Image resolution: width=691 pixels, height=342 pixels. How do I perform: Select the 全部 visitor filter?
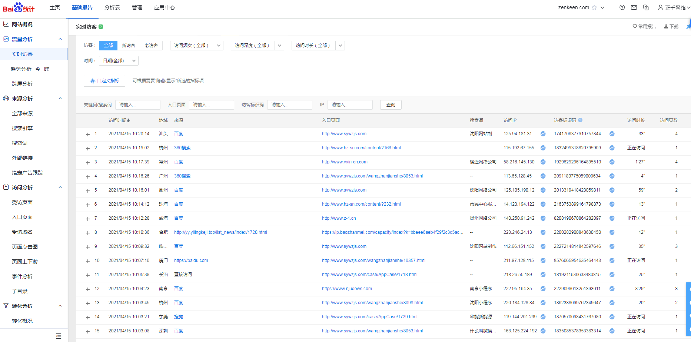pos(108,46)
